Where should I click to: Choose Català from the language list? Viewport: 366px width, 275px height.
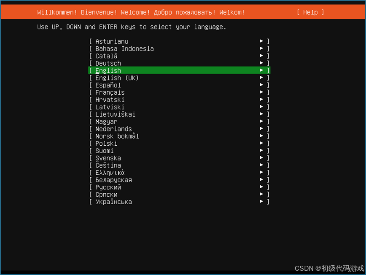point(179,56)
